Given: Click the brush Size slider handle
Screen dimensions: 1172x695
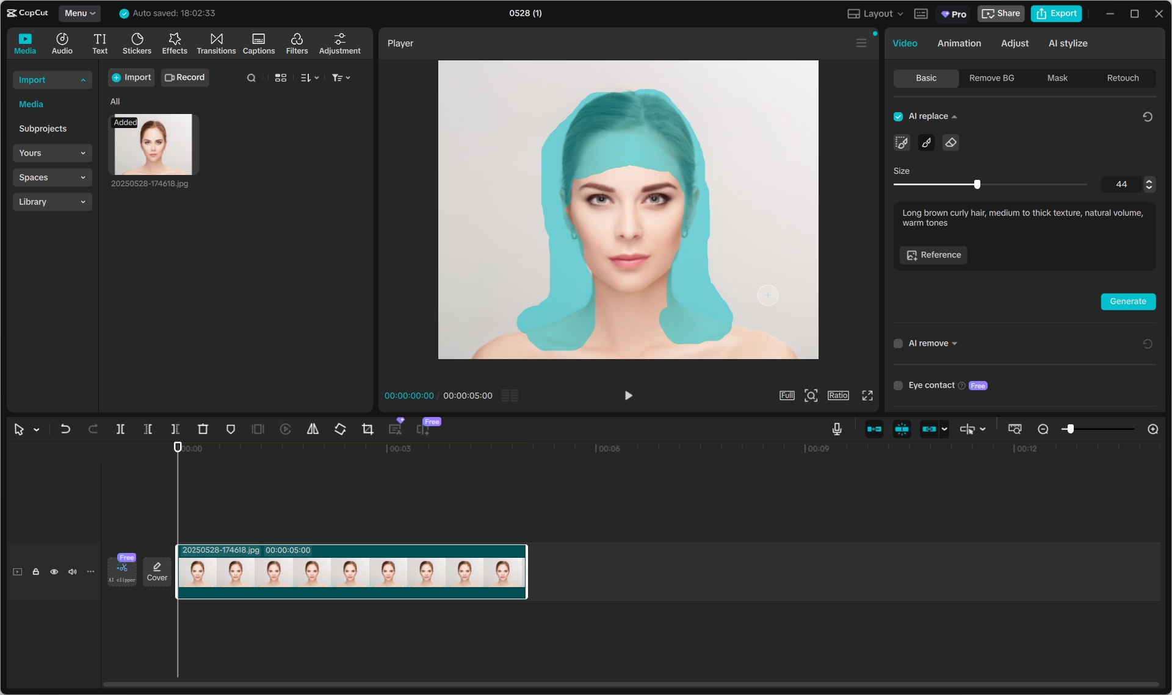Looking at the screenshot, I should [x=977, y=184].
